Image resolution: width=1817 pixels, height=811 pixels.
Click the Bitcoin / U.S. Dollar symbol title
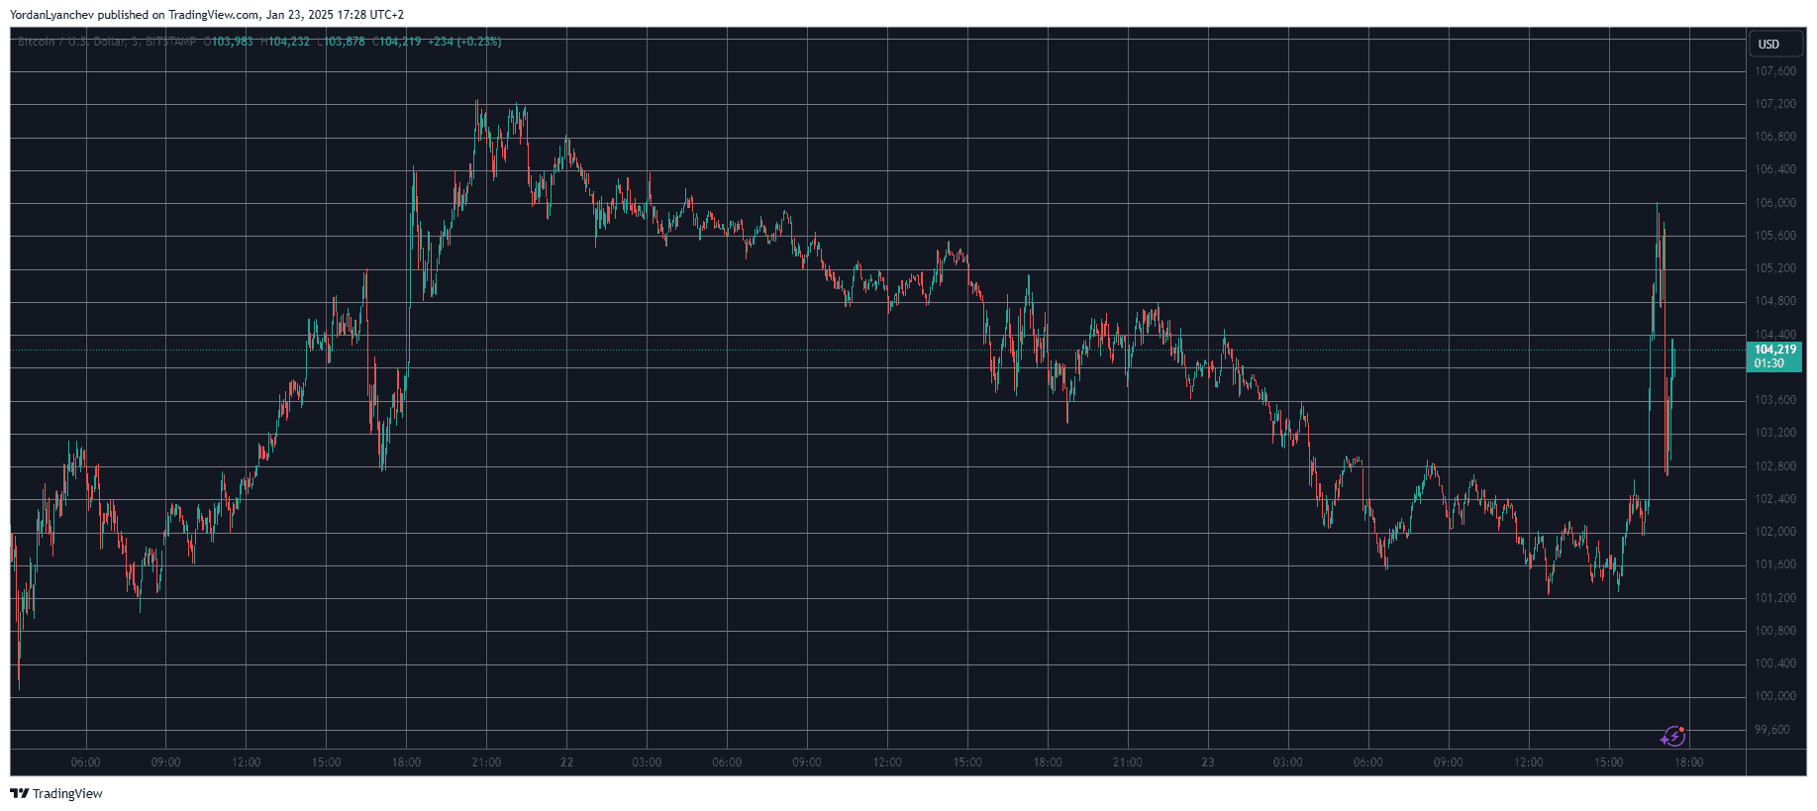[x=107, y=42]
